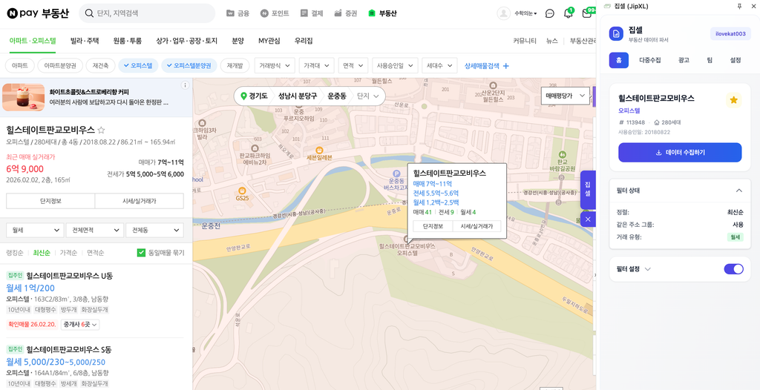Select the 상가·업무·공장·토지 tab
This screenshot has width=760, height=390.
187,41
